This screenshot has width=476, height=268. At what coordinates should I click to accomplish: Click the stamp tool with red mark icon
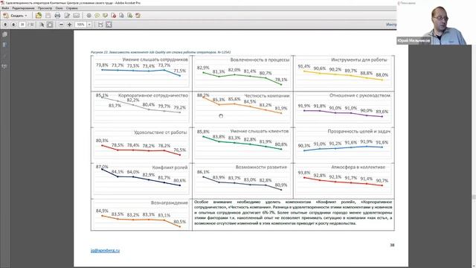(114, 16)
